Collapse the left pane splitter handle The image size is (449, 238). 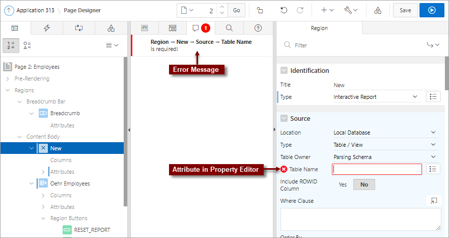coord(129,130)
